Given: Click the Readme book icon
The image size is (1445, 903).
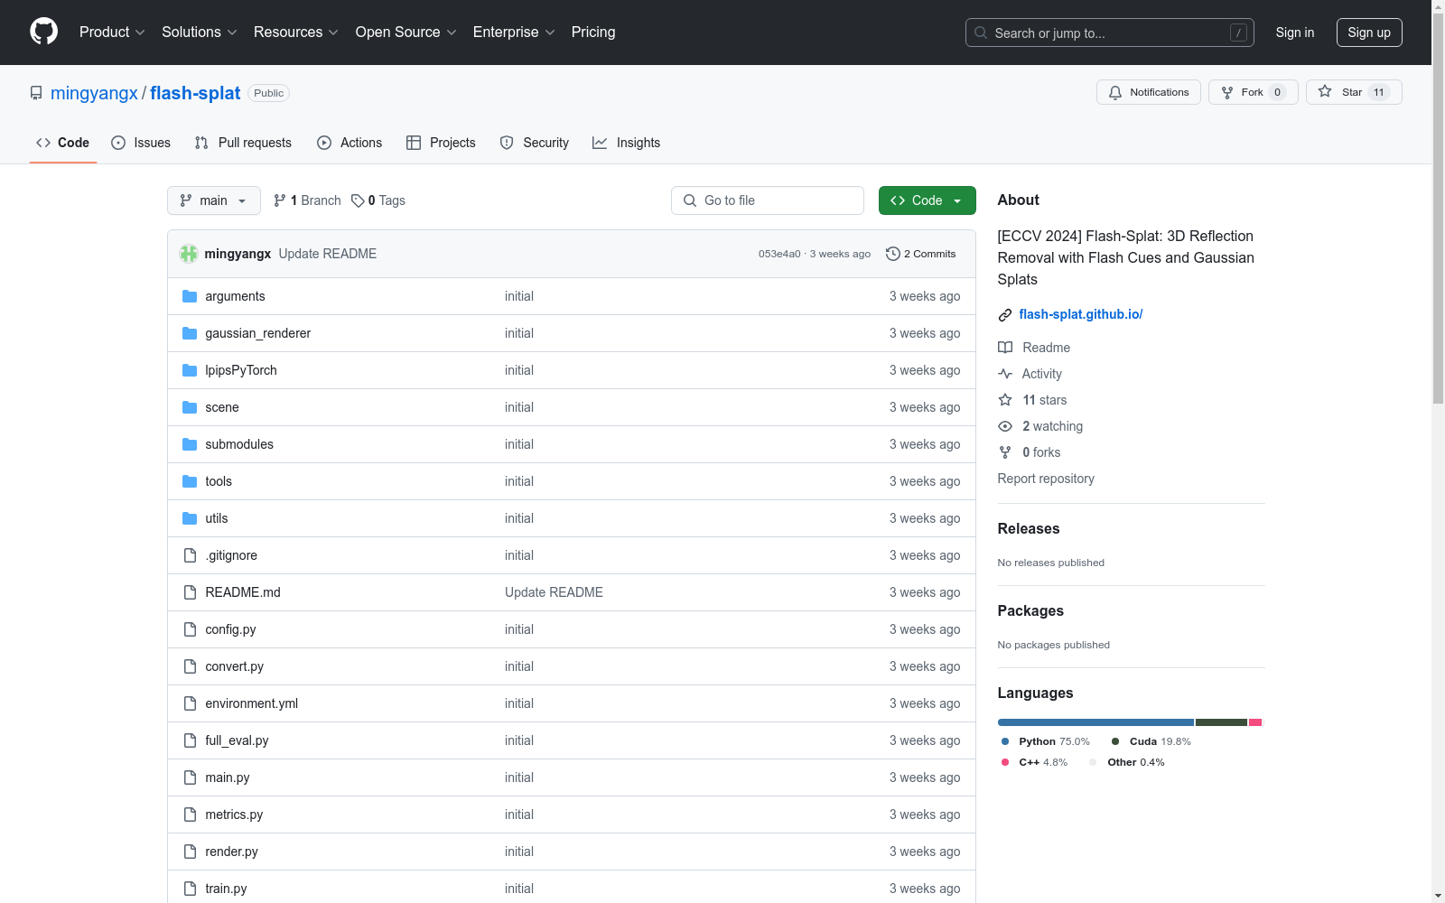Looking at the screenshot, I should point(1005,348).
